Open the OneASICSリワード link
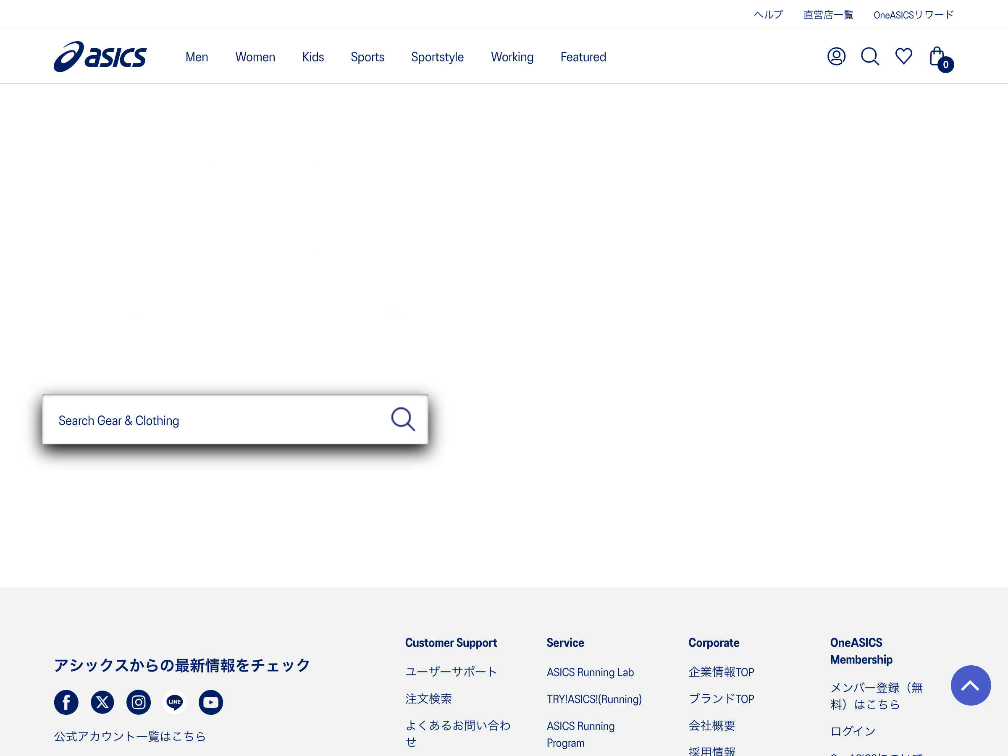The width and height of the screenshot is (1008, 756). 913,15
